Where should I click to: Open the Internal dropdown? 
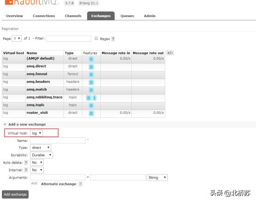click(37, 170)
